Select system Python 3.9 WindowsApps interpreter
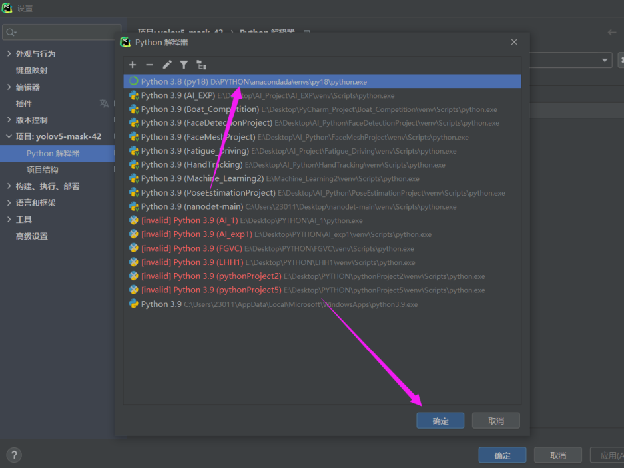624x468 pixels. (322, 304)
